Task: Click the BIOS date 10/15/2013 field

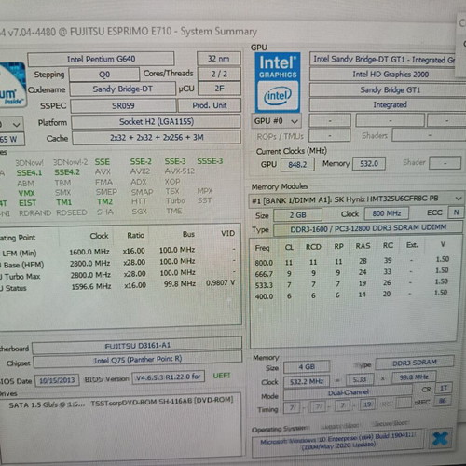Action: pyautogui.click(x=57, y=380)
